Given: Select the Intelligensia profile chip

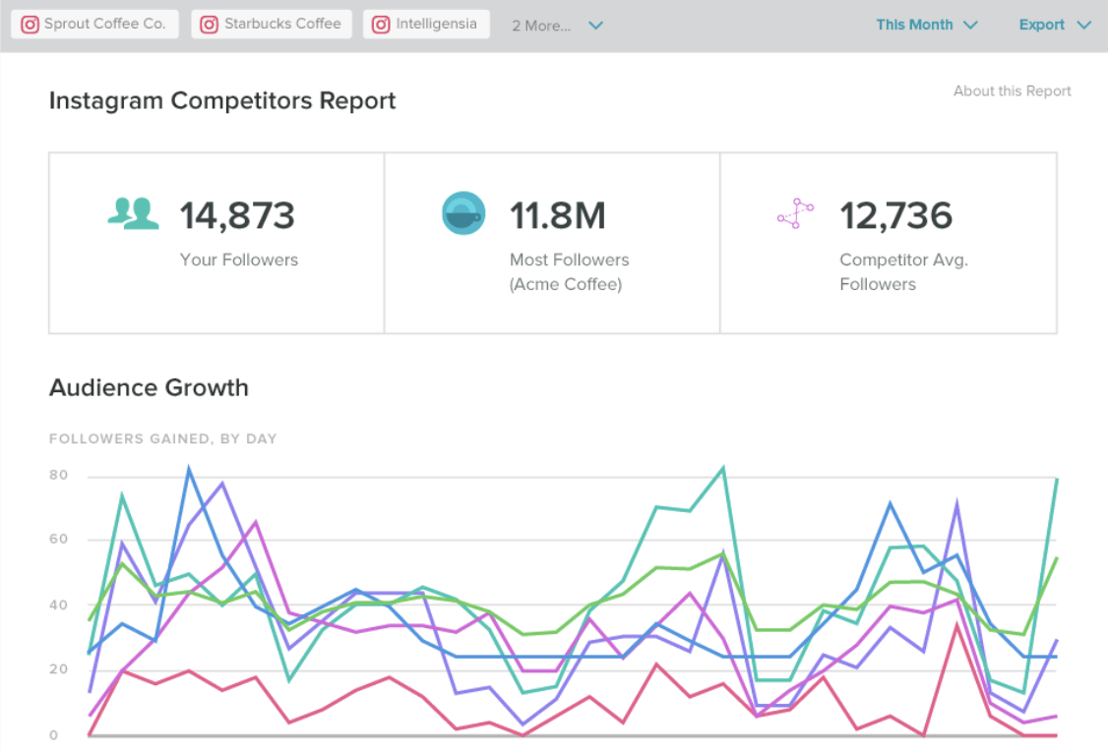Looking at the screenshot, I should pos(426,25).
